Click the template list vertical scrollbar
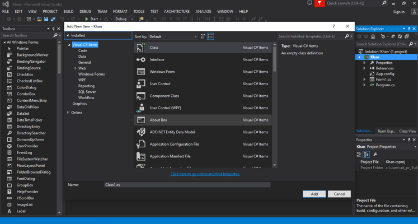Viewport: 418px width, 224px height. (275, 105)
